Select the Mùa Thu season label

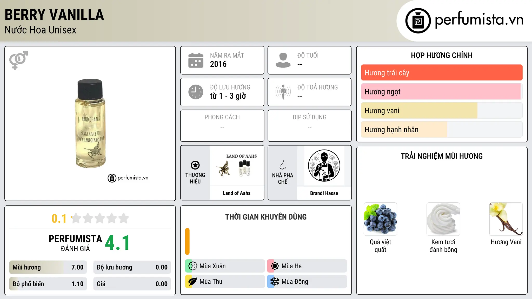pos(211,282)
